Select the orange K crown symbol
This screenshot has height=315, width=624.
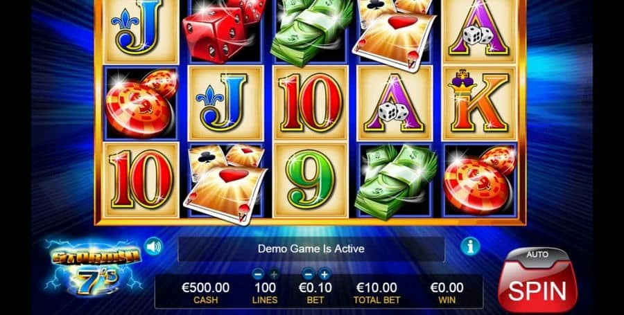tap(479, 102)
